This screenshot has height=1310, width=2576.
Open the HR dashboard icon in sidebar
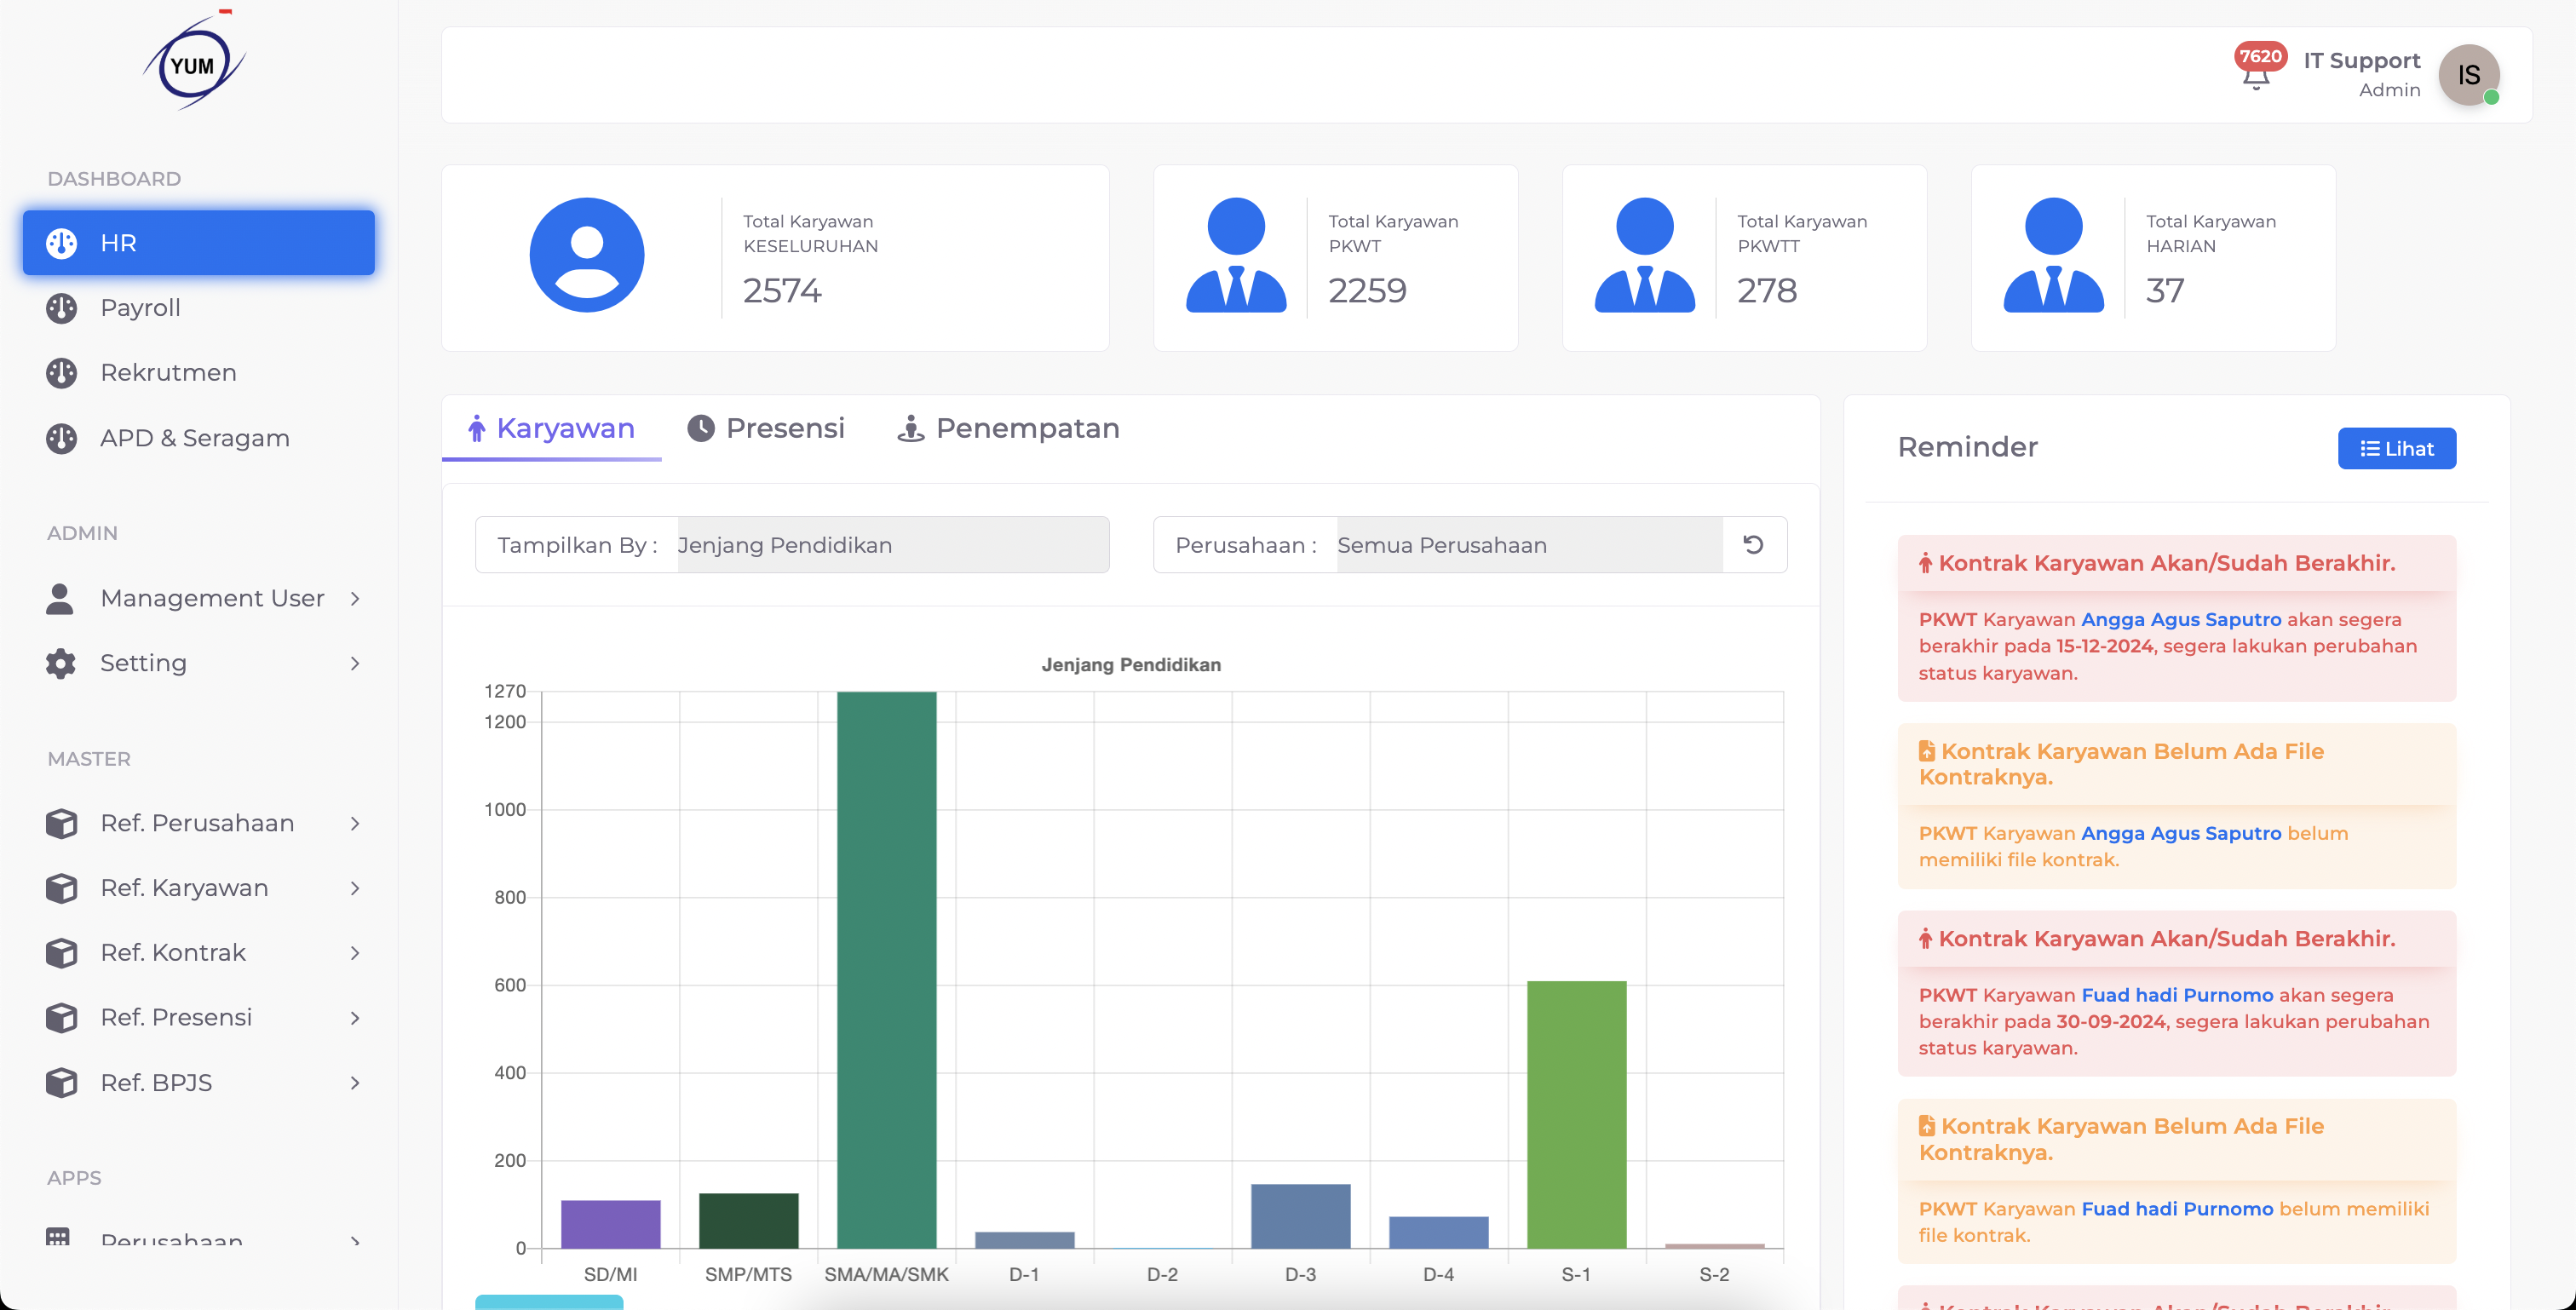click(62, 242)
